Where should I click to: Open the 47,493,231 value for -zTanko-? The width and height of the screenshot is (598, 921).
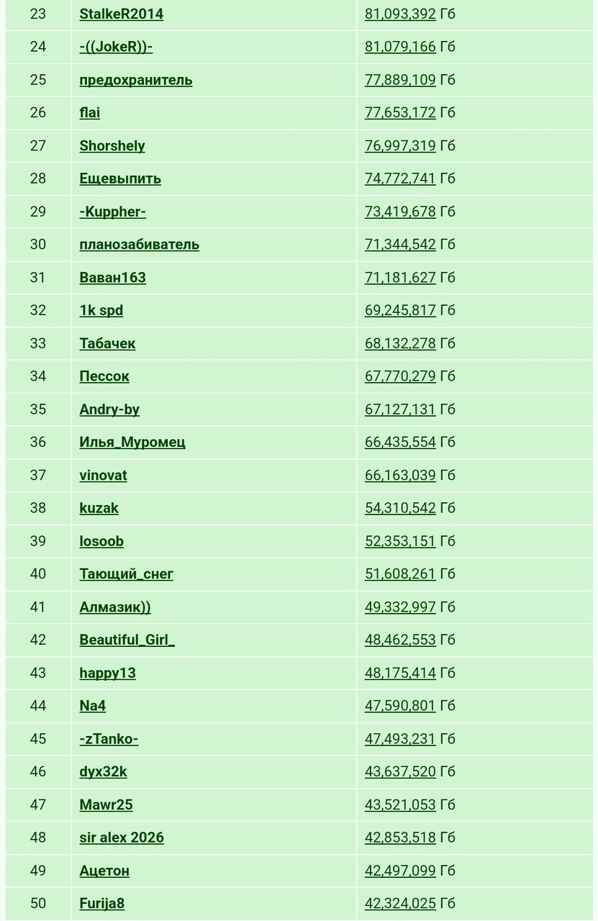400,739
